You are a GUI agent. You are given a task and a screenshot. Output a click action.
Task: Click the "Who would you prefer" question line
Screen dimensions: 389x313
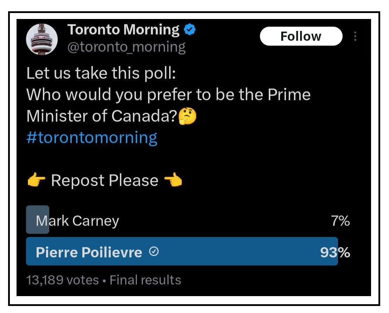click(168, 95)
